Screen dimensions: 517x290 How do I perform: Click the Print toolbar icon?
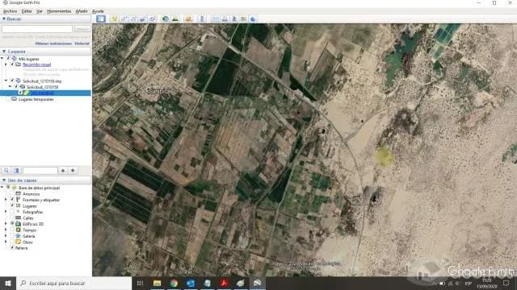coord(225,19)
